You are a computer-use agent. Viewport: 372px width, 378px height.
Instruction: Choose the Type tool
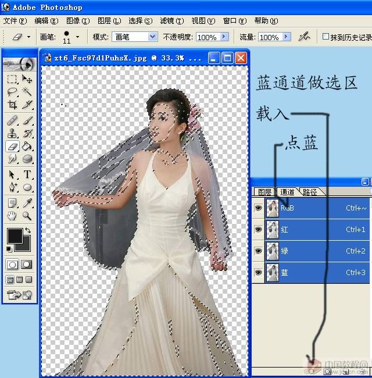tap(27, 174)
